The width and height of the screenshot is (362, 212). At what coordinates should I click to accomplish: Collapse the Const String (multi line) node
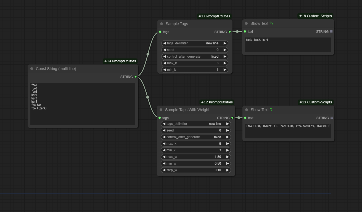click(32, 69)
